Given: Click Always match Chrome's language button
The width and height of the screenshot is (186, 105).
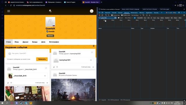Looking at the screenshot, I should click(130, 9).
